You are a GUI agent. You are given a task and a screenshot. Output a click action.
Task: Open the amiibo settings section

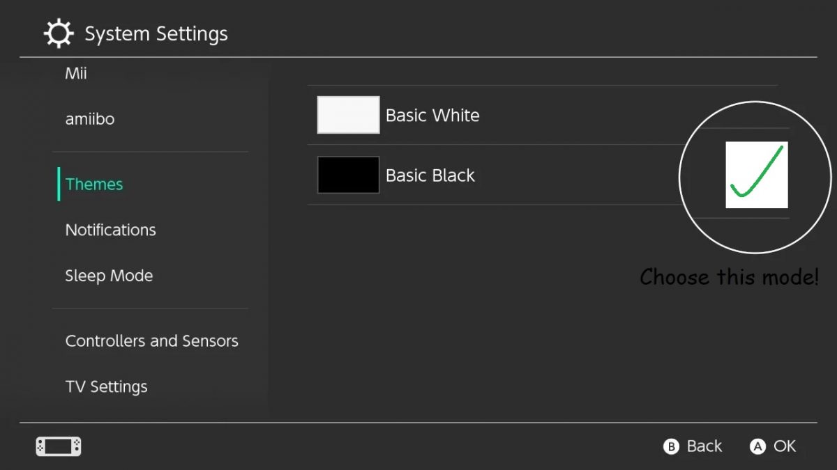(x=90, y=119)
